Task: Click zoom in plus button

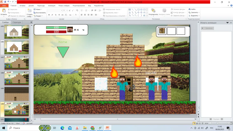Action: tap(228, 123)
